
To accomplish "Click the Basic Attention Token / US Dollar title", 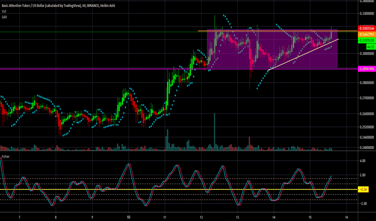I will [58, 6].
